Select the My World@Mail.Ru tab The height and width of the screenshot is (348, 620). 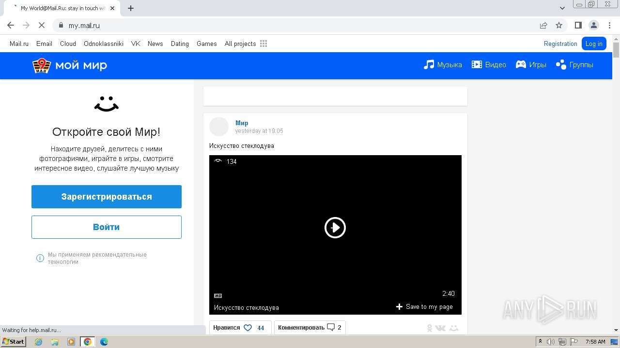[63, 8]
